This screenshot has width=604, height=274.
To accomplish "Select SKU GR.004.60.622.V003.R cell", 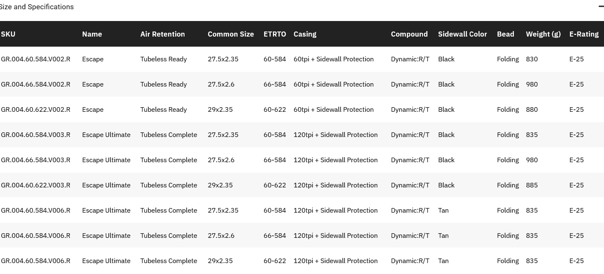I will (x=36, y=185).
